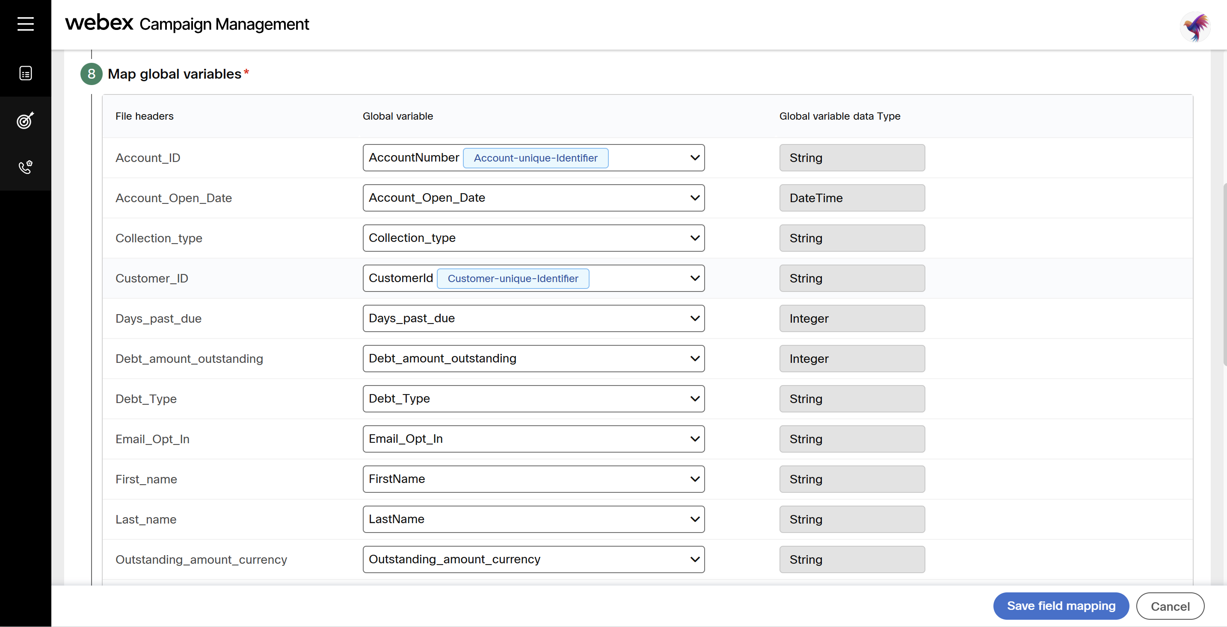This screenshot has width=1227, height=627.
Task: Click the DateTime data type field
Action: 852,198
